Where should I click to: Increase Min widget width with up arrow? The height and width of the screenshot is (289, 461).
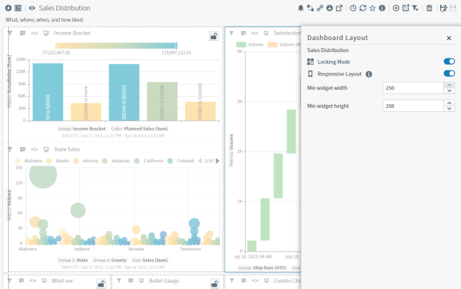pyautogui.click(x=449, y=85)
